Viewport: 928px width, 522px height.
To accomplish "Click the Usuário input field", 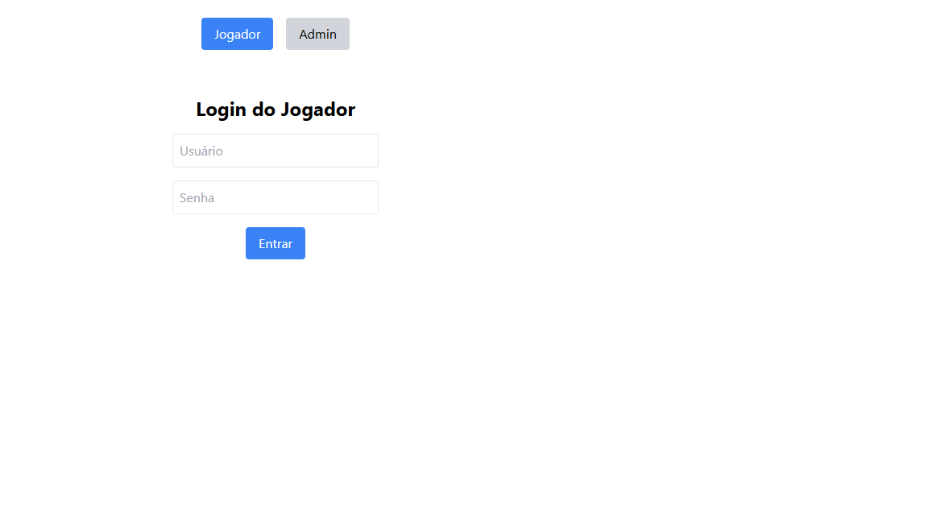I will [x=275, y=151].
